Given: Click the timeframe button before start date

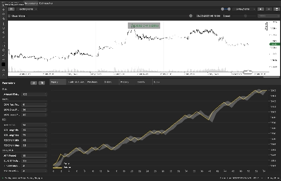Looking at the screenshot, I should pos(11,9).
